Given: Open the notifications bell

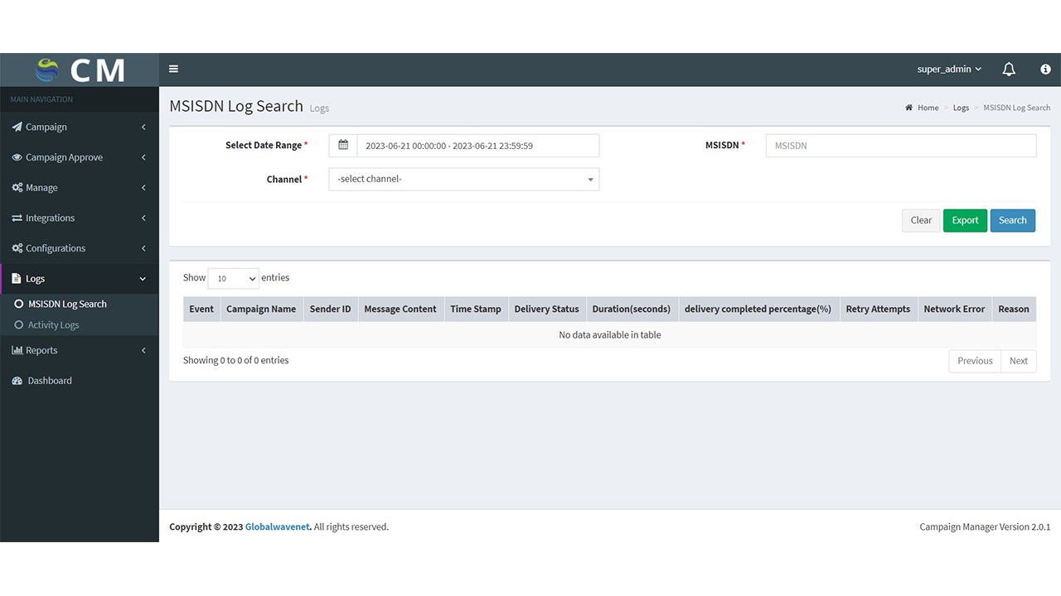Looking at the screenshot, I should [1009, 70].
